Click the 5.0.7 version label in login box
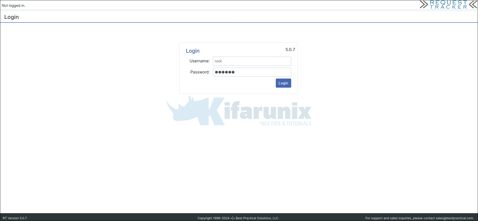Screen dimensions: 478x221 [x=290, y=50]
